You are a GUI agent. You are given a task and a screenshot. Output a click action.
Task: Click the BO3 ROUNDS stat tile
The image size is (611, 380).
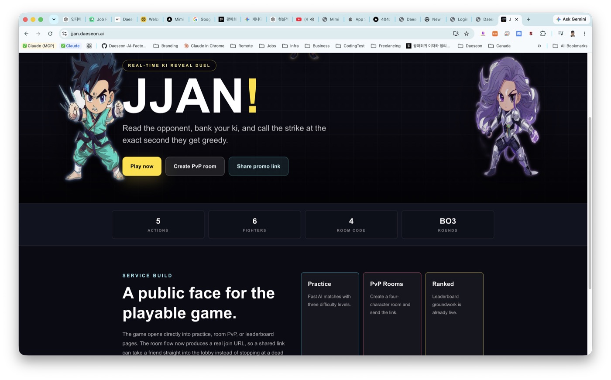pyautogui.click(x=448, y=225)
